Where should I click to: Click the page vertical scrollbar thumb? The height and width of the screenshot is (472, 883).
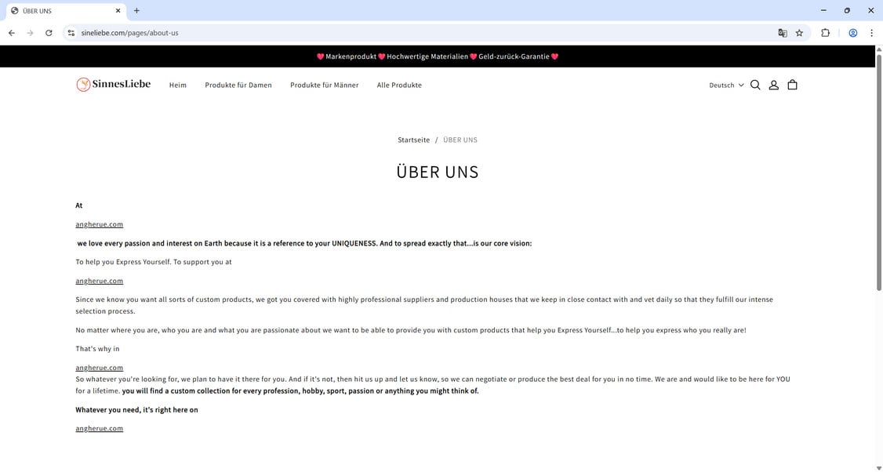coord(878,172)
